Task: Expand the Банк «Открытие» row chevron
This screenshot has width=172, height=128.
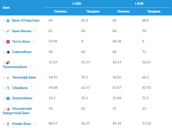Action: pyautogui.click(x=4, y=21)
